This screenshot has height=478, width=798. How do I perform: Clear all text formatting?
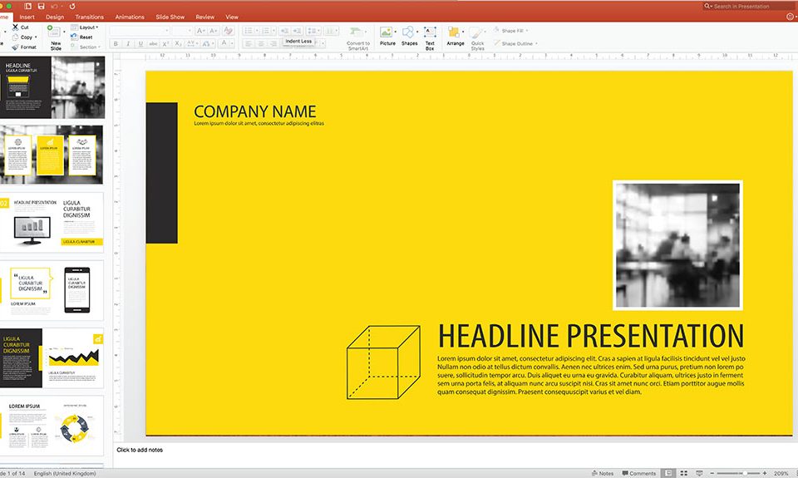pyautogui.click(x=229, y=31)
